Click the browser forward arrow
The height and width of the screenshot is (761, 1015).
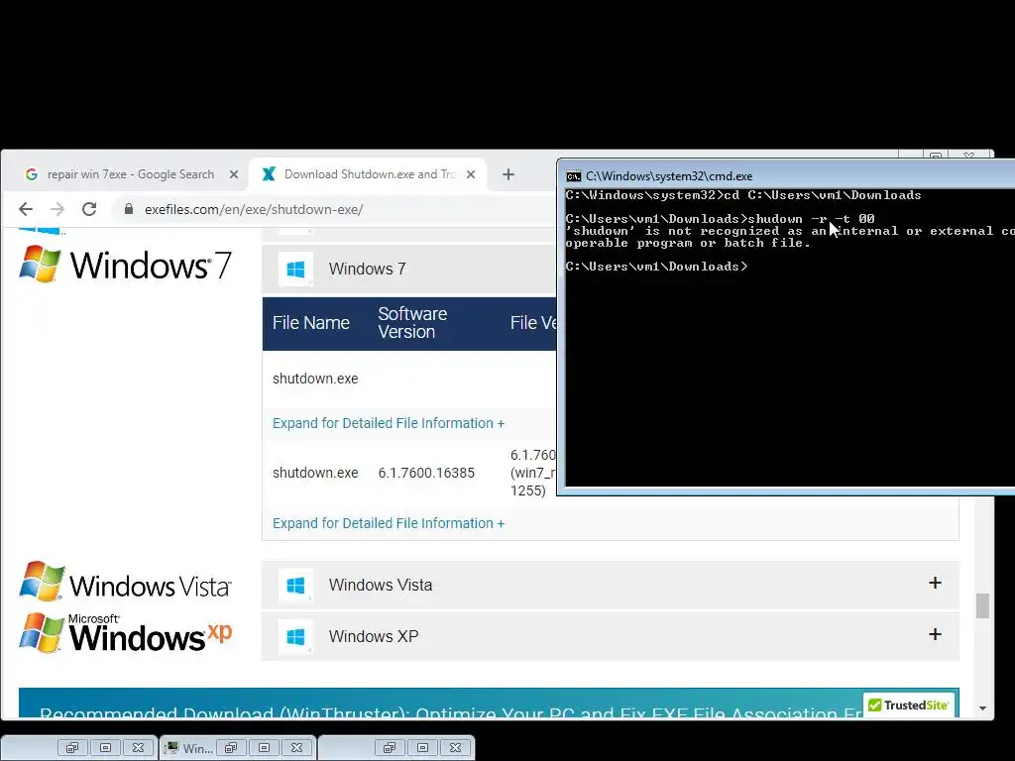point(57,209)
